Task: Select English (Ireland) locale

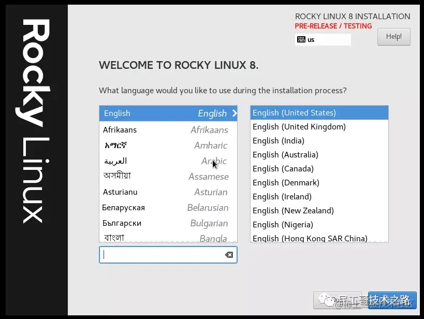Action: click(x=319, y=197)
